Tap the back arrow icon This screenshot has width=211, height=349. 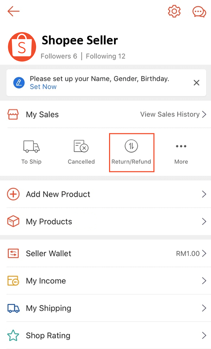[13, 12]
